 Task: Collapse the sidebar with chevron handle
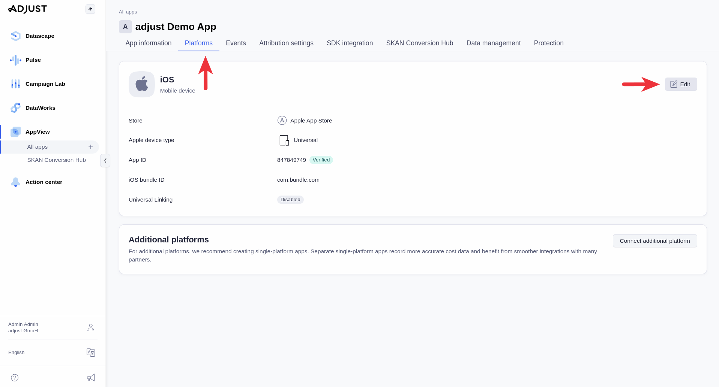(105, 160)
